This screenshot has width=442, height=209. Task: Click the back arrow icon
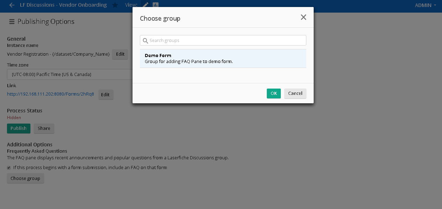[12, 5]
